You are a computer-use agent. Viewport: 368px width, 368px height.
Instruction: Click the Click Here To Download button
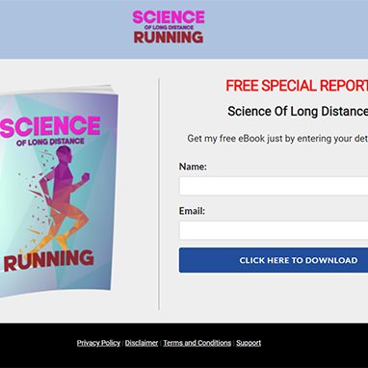(x=274, y=260)
